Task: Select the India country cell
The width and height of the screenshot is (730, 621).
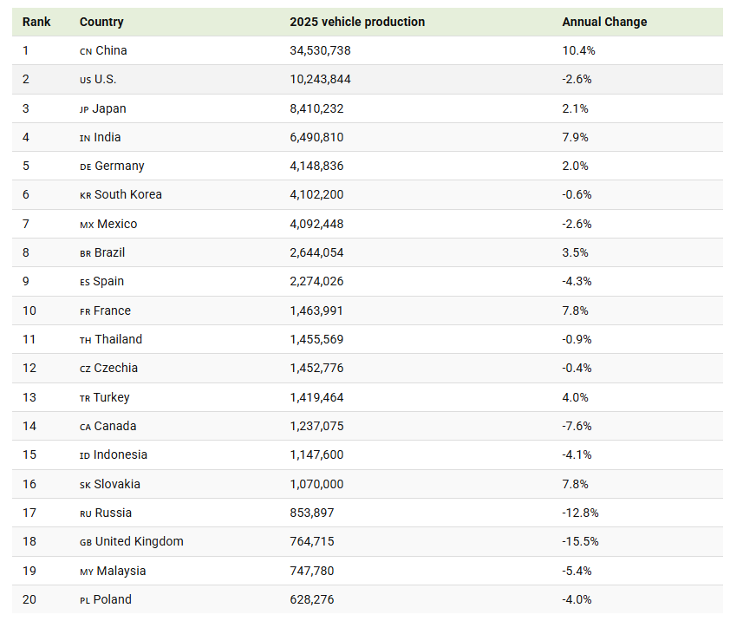Action: [x=100, y=137]
